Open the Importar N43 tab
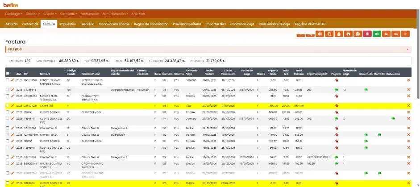 216,24
